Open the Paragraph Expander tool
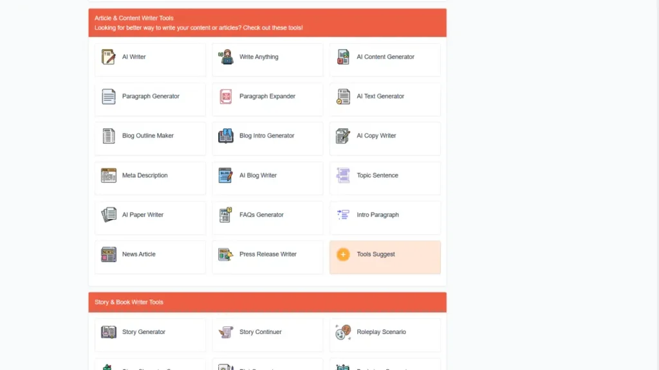Viewport: 659px width, 370px height. pos(267,99)
